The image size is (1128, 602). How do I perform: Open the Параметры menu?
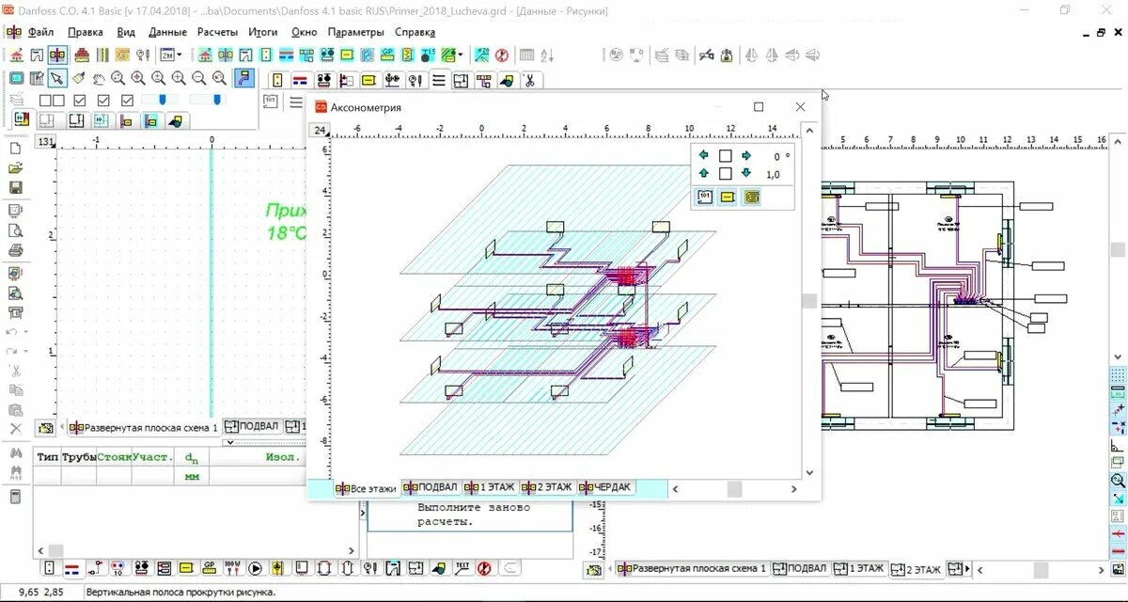(356, 32)
